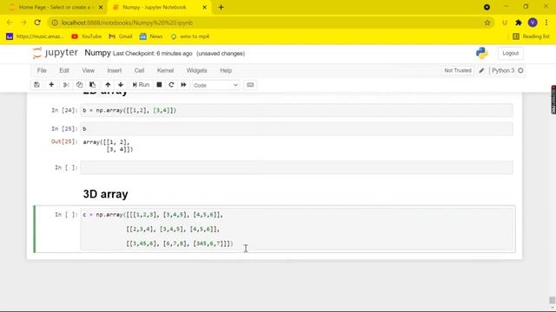Screen dimensions: 556x312
Task: Click the Not Trusted button
Action: (x=458, y=70)
